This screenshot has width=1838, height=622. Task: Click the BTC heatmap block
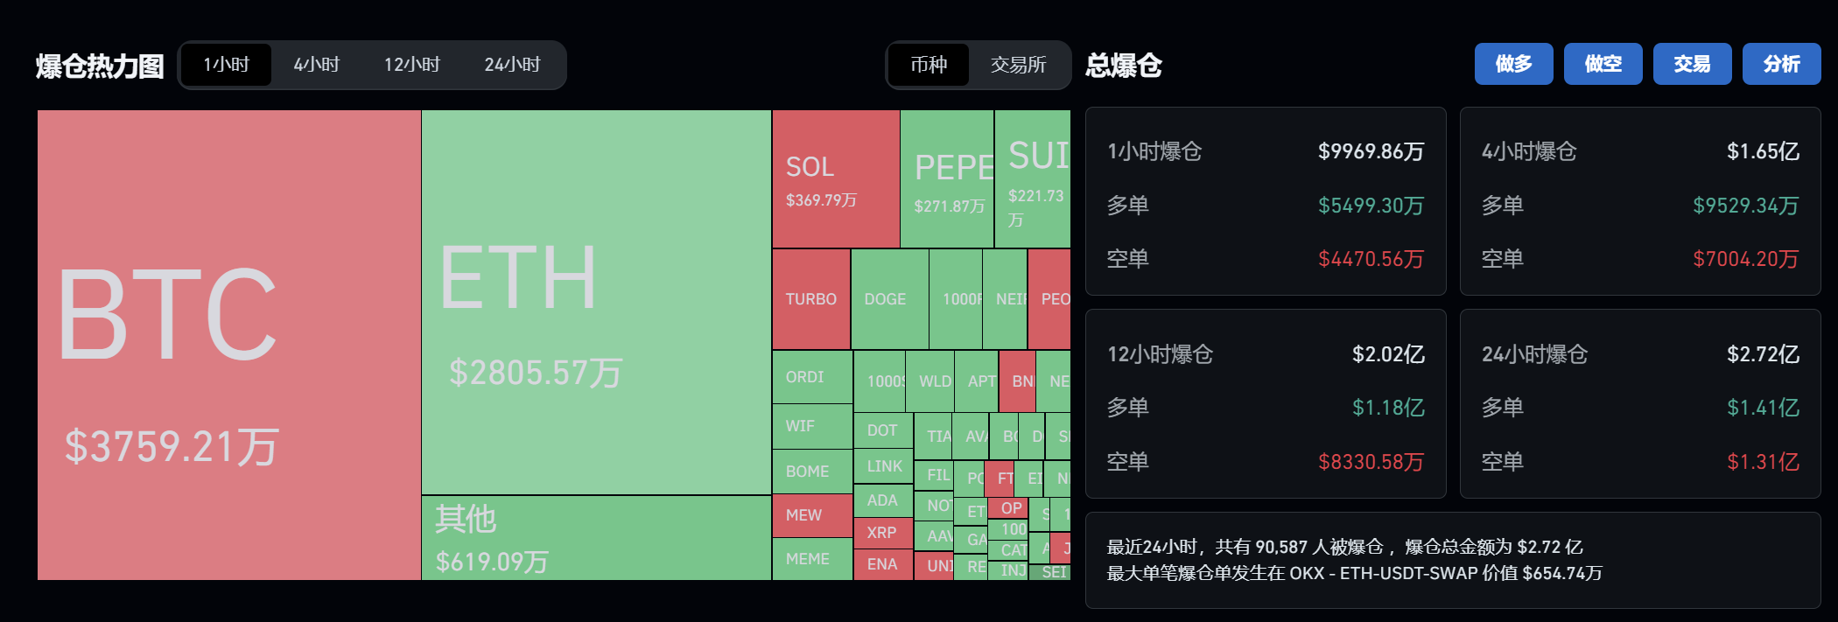pos(229,345)
